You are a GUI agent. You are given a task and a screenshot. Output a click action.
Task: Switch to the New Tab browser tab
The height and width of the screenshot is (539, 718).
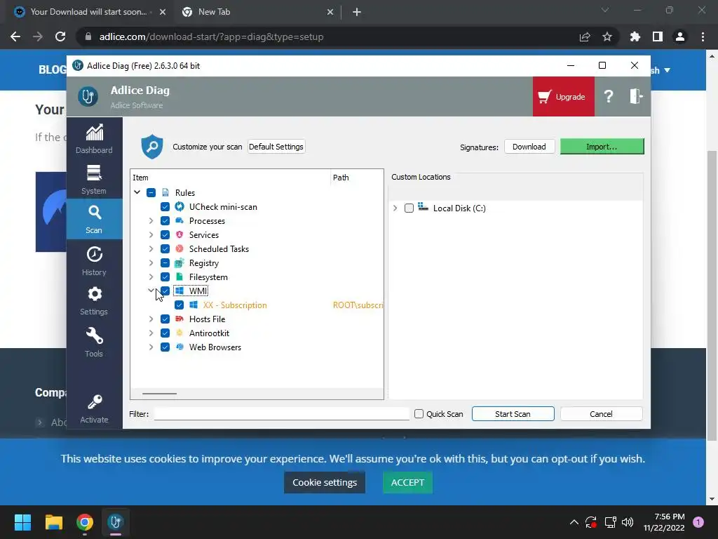point(258,12)
